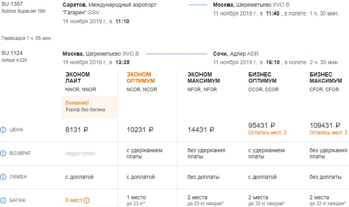The height and width of the screenshot is (207, 349).
Task: Choose the 95431 ₽ business price
Action: point(261,126)
